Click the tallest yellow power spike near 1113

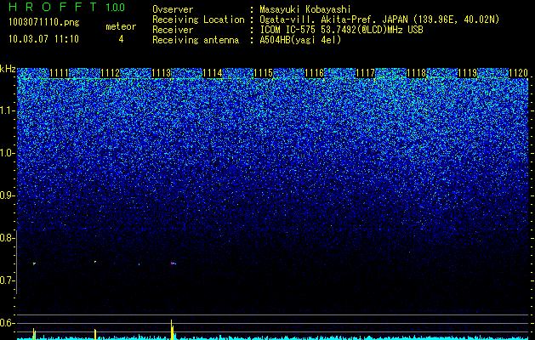coord(172,329)
